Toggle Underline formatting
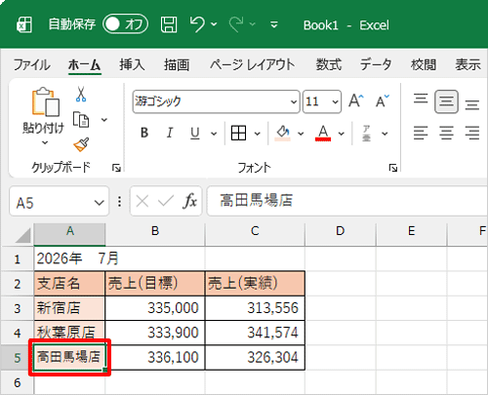Viewport: 488px width, 395px height. tap(195, 133)
